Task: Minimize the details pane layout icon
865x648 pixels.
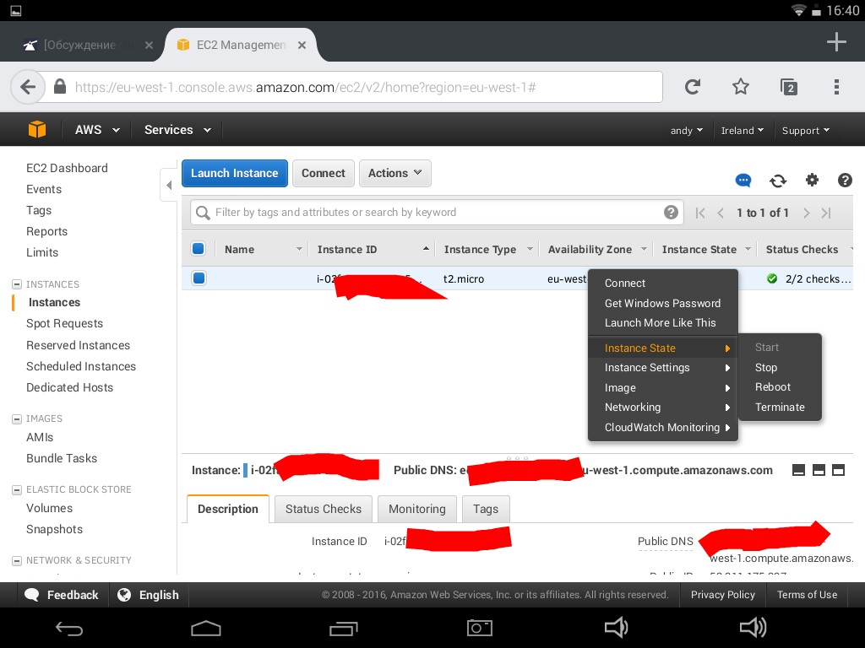Action: coord(798,470)
